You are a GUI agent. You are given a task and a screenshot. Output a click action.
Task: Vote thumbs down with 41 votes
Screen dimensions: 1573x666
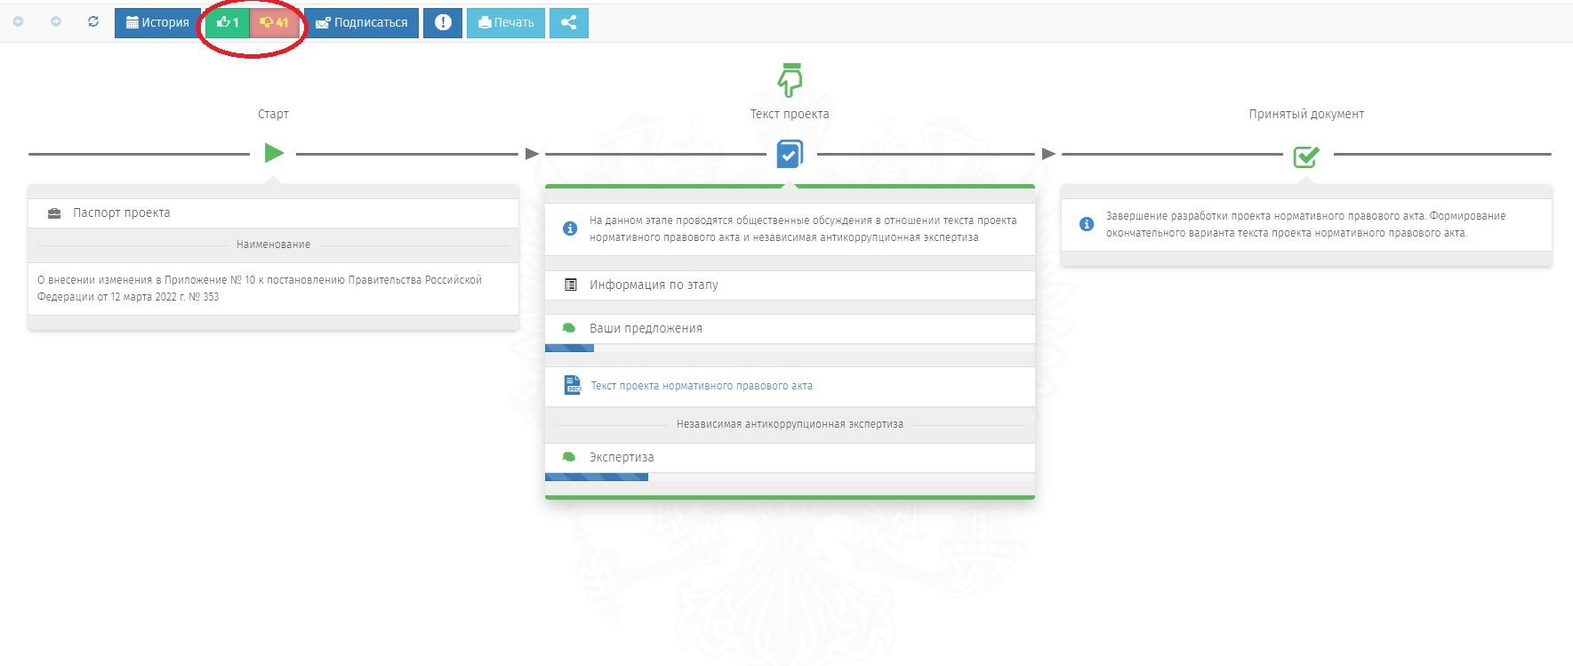pos(275,23)
